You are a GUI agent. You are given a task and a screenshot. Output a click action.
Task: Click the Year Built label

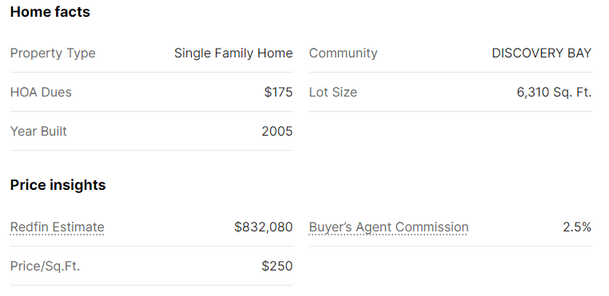click(x=38, y=132)
